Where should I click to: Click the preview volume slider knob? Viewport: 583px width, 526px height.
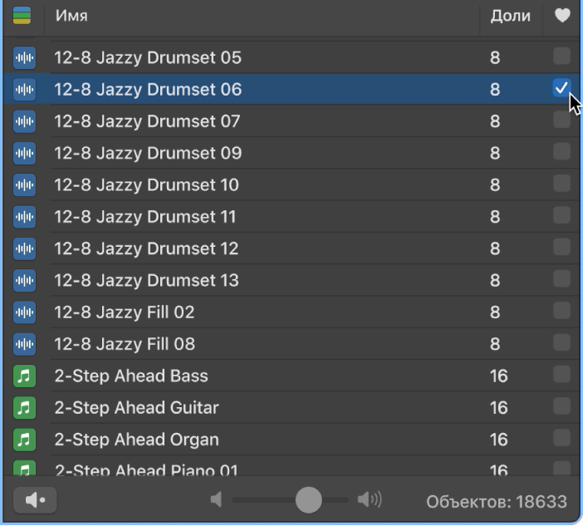(308, 499)
